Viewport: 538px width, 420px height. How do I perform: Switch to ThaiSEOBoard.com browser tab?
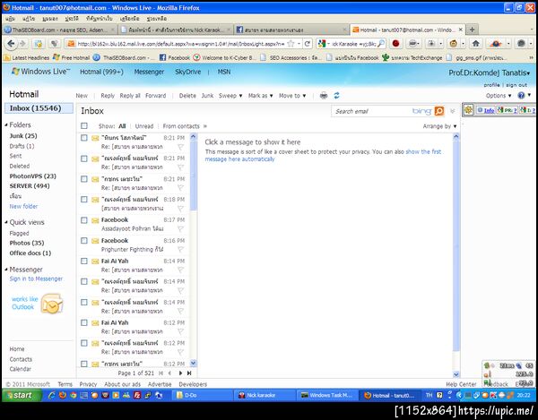click(59, 30)
